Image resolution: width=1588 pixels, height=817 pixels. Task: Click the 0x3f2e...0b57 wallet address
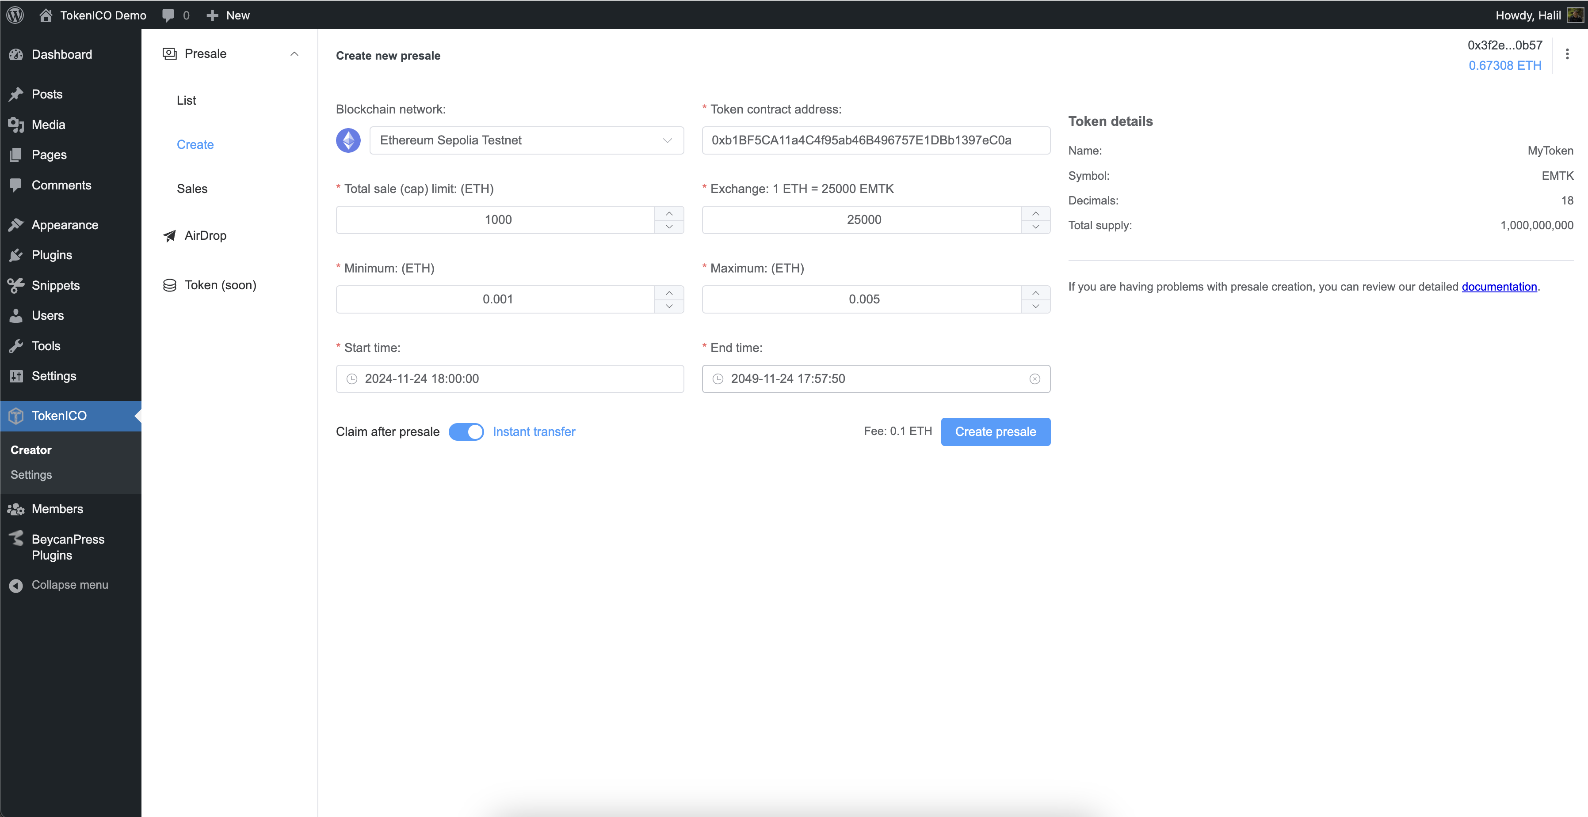click(x=1505, y=45)
